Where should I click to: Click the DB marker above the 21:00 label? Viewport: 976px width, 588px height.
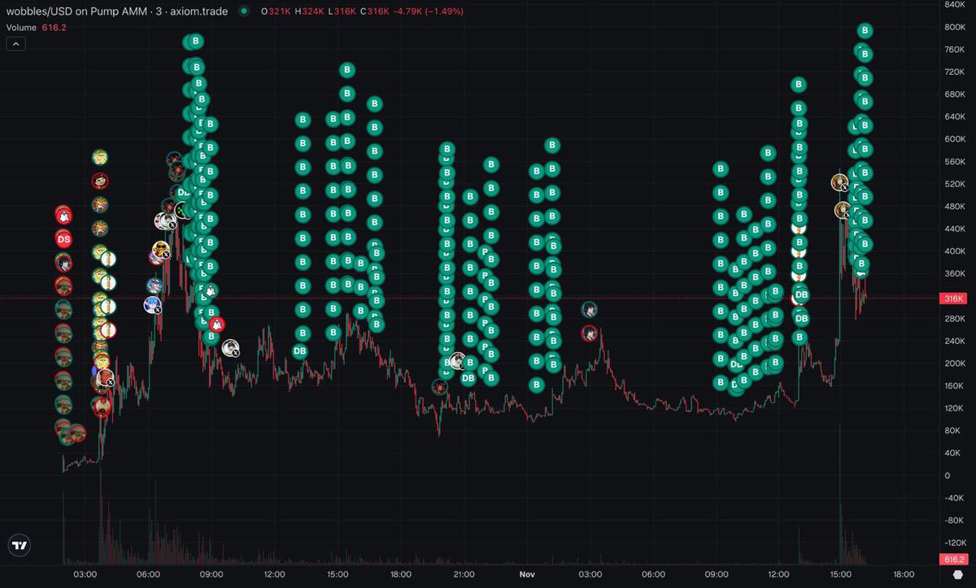point(468,377)
